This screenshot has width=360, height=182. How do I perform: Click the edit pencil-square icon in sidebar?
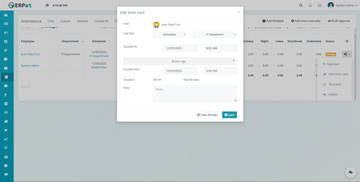(x=6, y=148)
